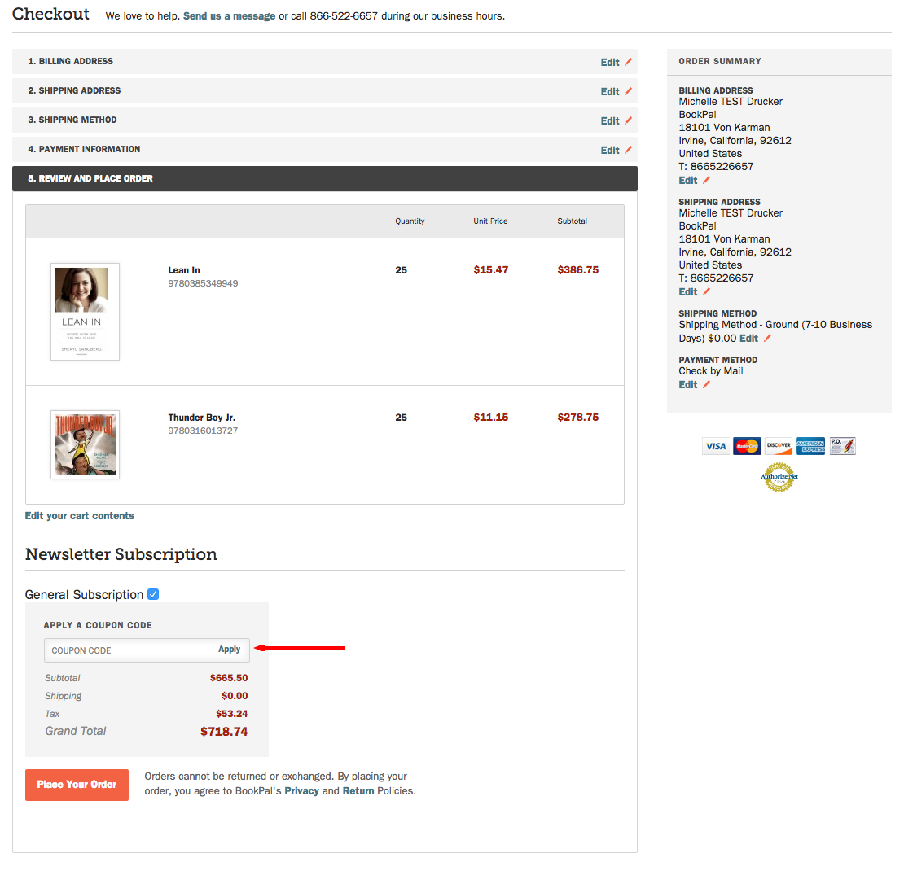Click pencil icon under shipping address in Order Summary

click(x=706, y=291)
